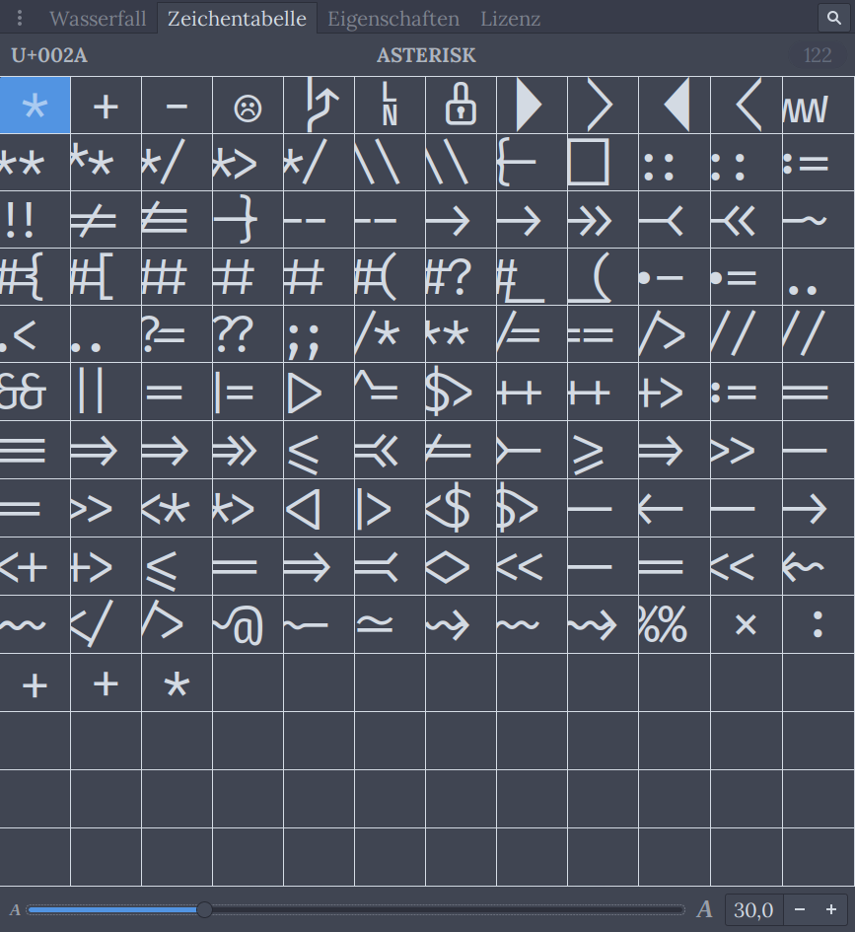
Task: Click the font size value field 30,0
Action: pos(753,909)
